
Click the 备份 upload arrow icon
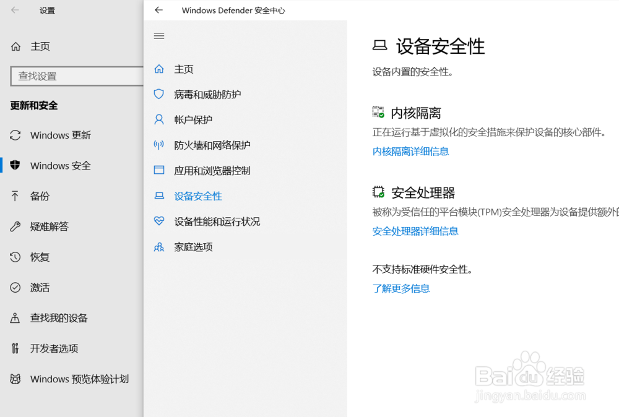tap(15, 196)
